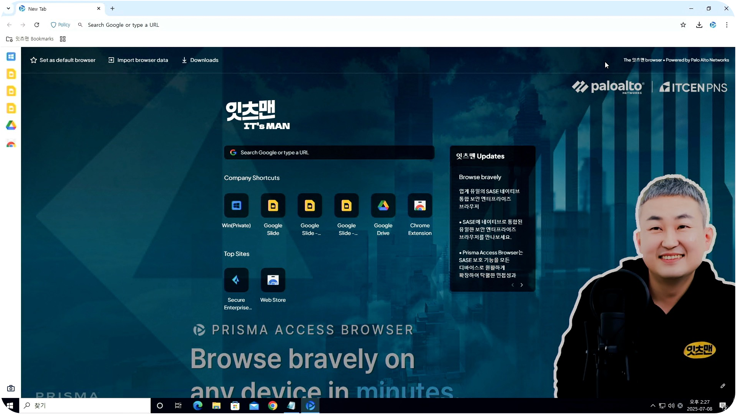Open the screenshot camera tool in the sidebar
Viewport: 736px width, 414px height.
coord(11,388)
